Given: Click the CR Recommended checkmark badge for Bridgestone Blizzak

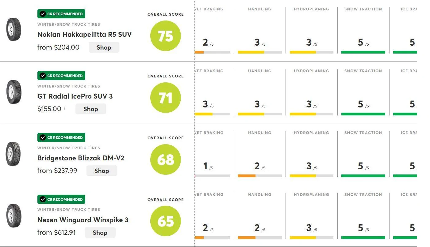Looking at the screenshot, I should click(x=61, y=137).
